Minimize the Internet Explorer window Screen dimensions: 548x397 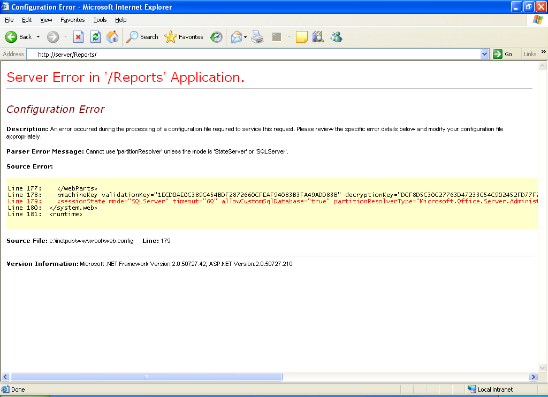point(516,6)
